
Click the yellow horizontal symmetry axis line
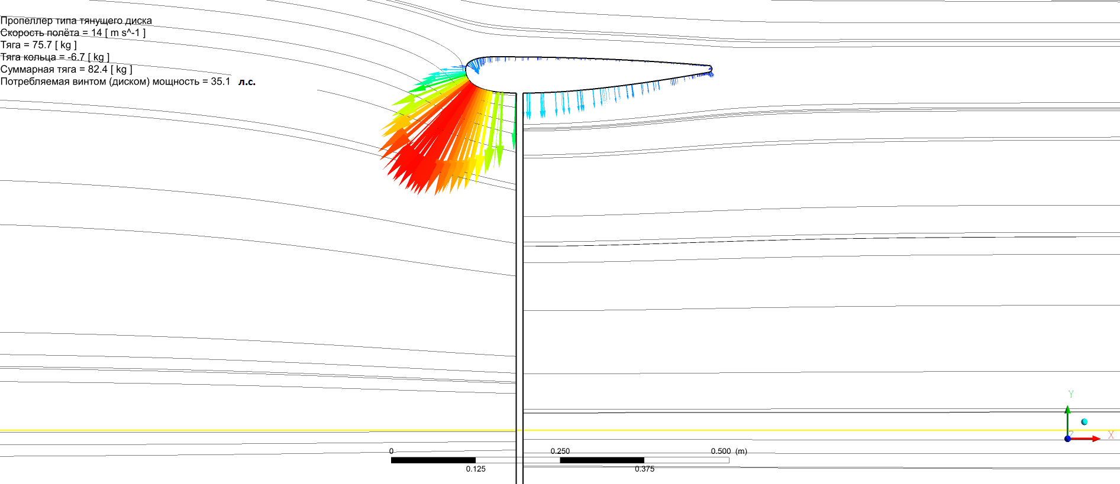tap(237, 431)
